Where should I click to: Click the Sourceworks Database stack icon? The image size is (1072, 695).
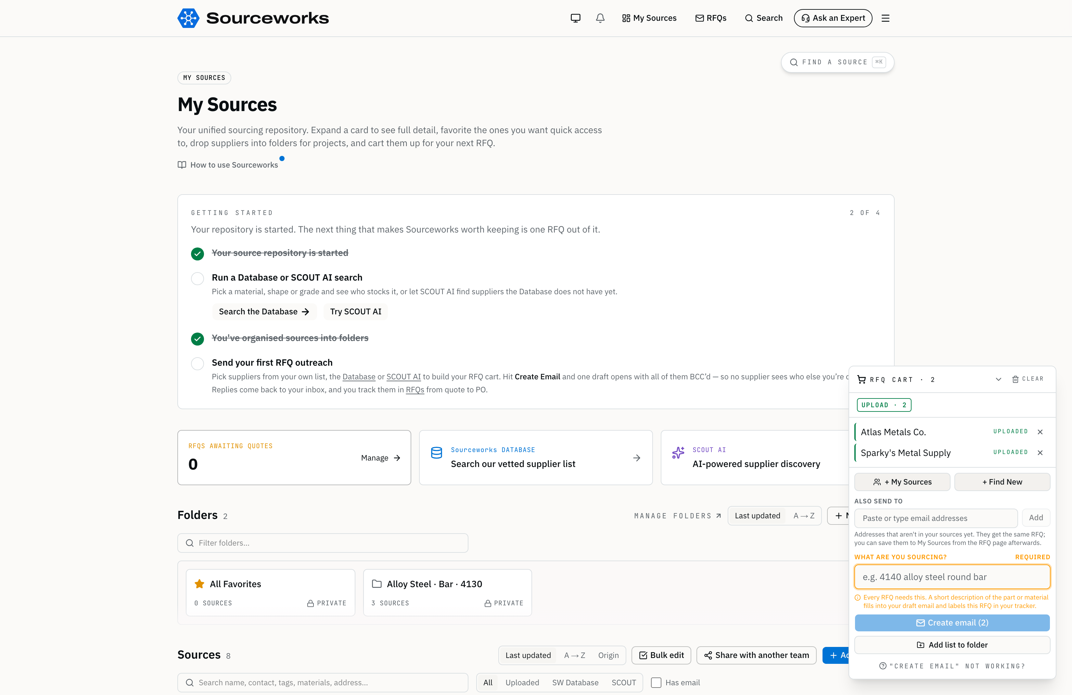(436, 453)
